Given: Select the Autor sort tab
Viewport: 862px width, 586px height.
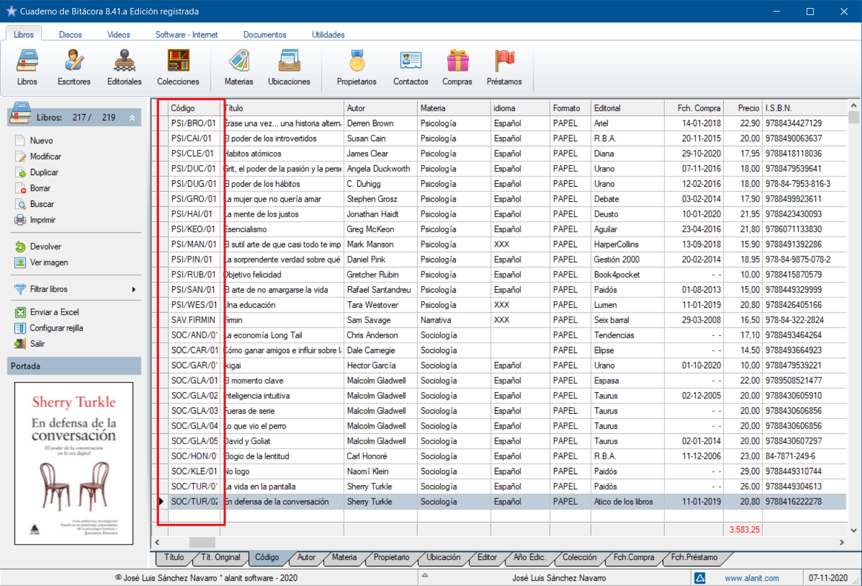Looking at the screenshot, I should [x=306, y=558].
